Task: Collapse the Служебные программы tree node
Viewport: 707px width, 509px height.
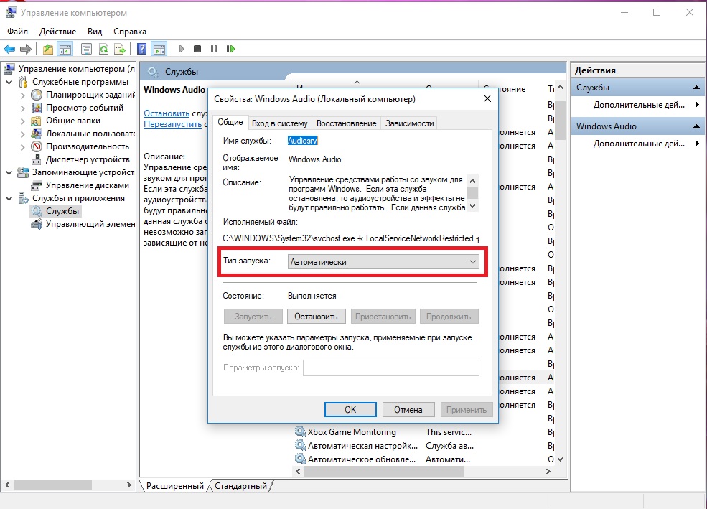Action: pyautogui.click(x=9, y=82)
